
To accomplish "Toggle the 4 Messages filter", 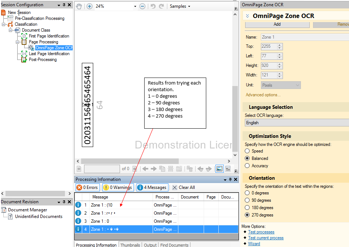I will pyautogui.click(x=152, y=187).
